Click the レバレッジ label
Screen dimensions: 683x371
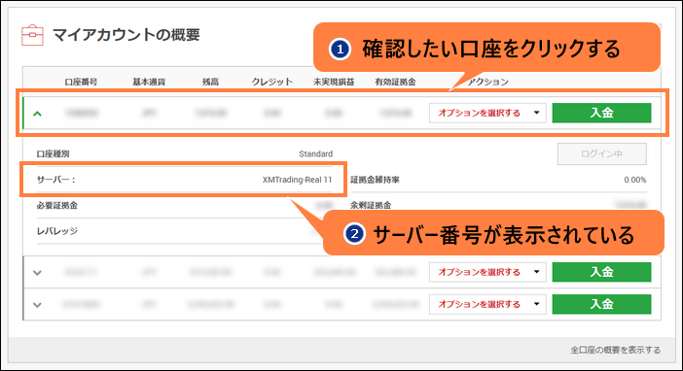tap(57, 231)
